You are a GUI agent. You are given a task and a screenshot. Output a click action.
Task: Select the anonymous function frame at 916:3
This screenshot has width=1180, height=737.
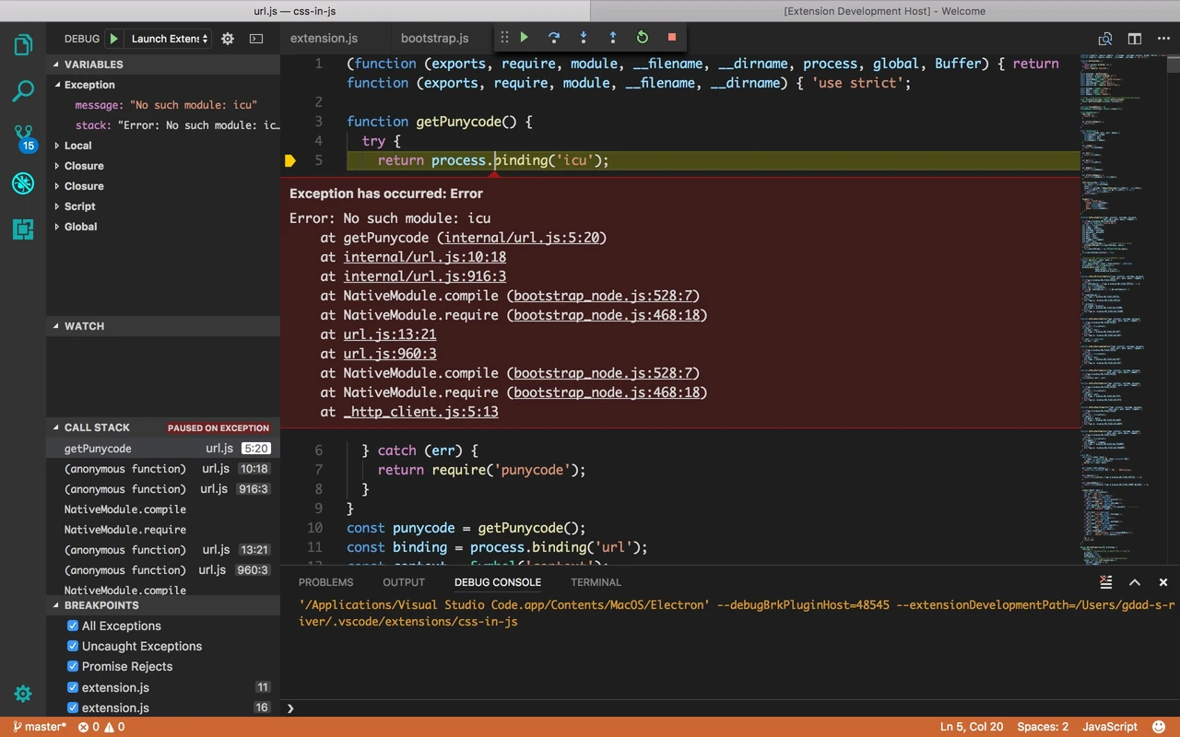click(163, 489)
